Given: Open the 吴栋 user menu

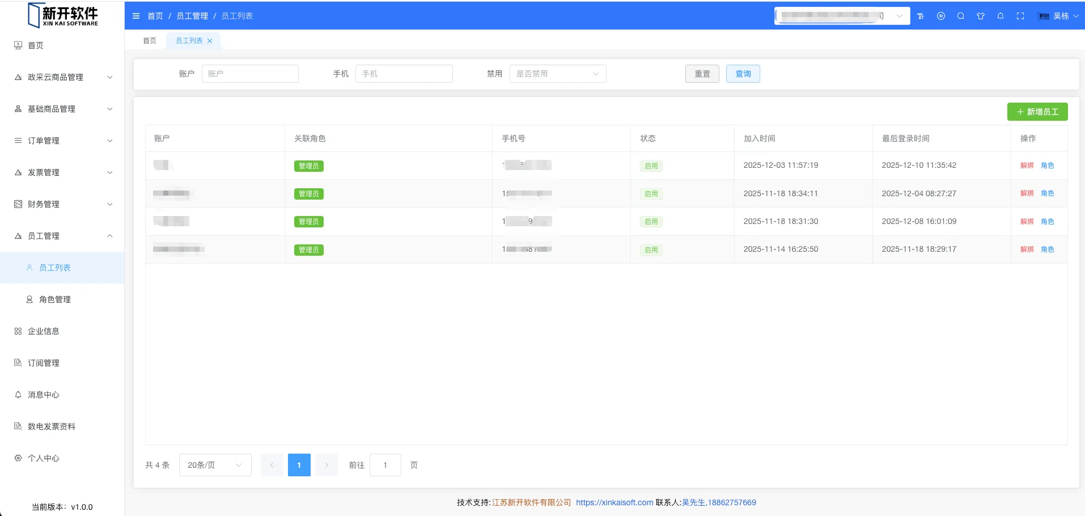Looking at the screenshot, I should pyautogui.click(x=1059, y=16).
